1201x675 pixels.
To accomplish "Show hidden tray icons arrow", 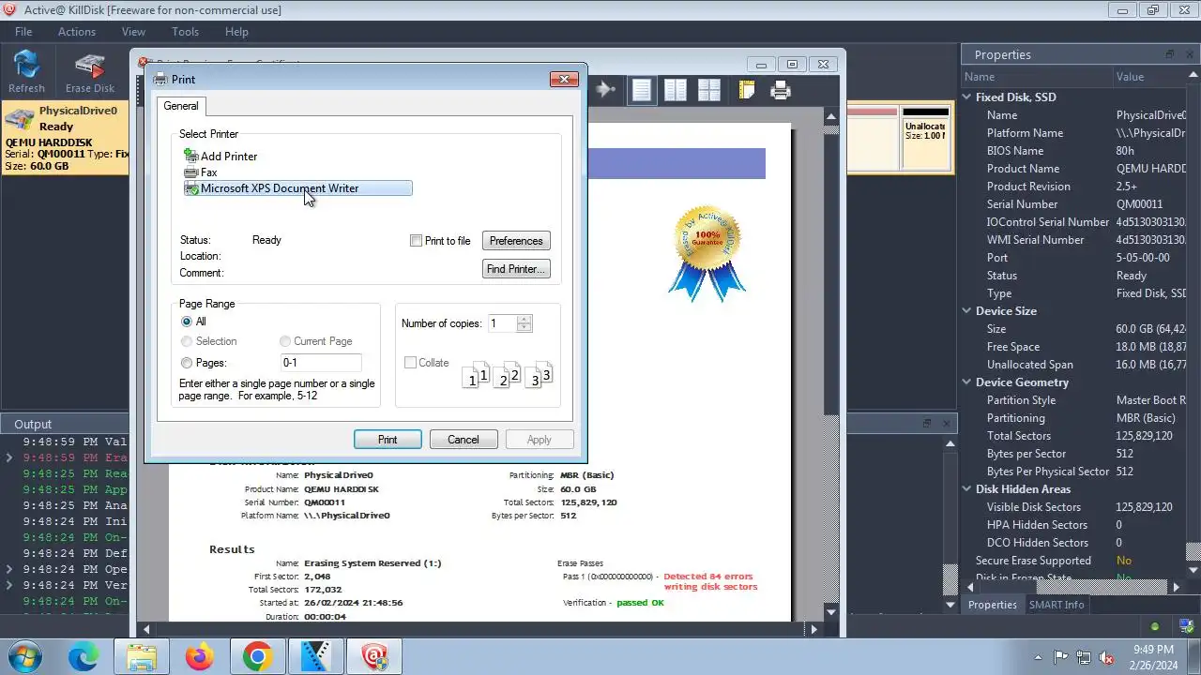I will [x=1038, y=657].
